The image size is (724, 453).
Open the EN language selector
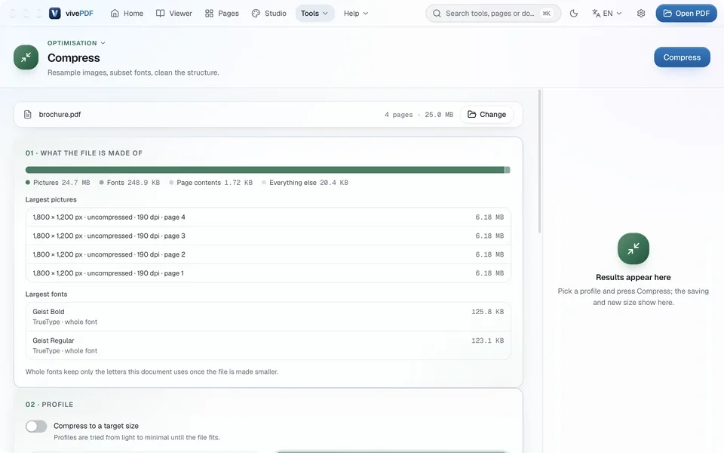click(x=606, y=14)
